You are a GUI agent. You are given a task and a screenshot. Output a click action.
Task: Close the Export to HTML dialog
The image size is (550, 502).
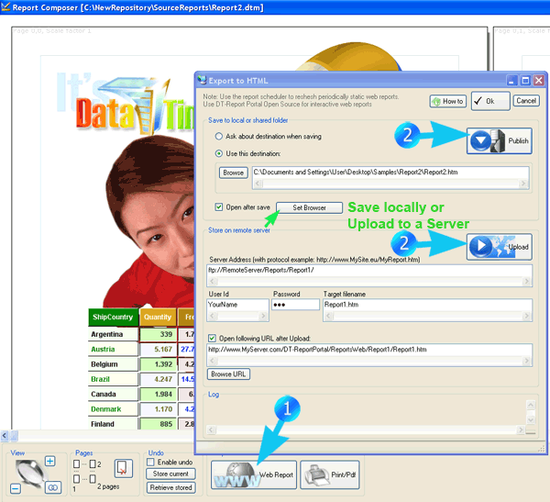coord(539,81)
